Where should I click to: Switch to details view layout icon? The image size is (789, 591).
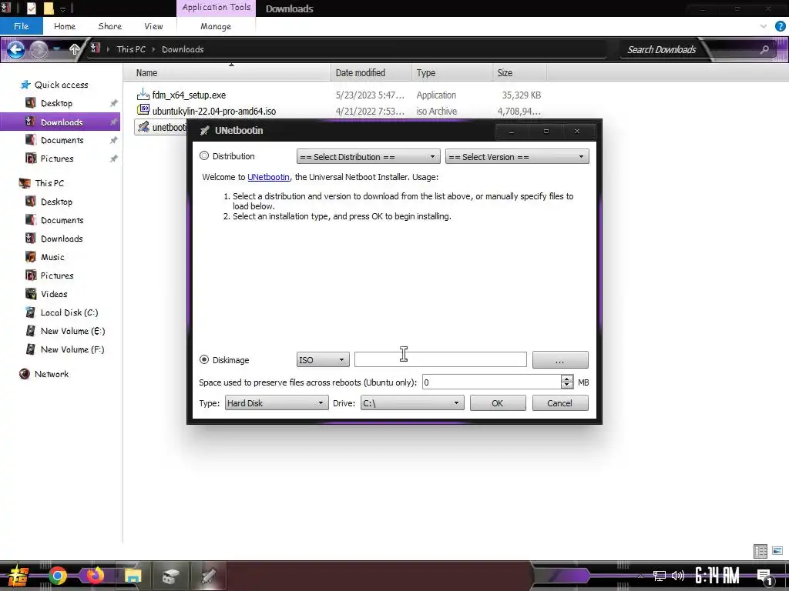coord(760,551)
